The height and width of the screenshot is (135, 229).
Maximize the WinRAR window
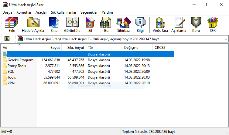(208, 5)
